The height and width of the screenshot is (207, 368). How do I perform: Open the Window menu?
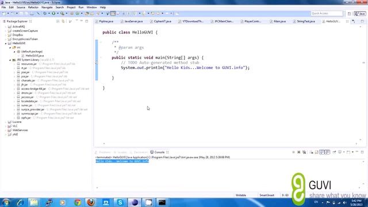click(91, 7)
